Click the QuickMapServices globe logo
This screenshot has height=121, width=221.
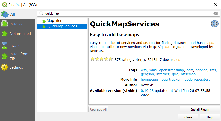pyautogui.click(x=214, y=24)
